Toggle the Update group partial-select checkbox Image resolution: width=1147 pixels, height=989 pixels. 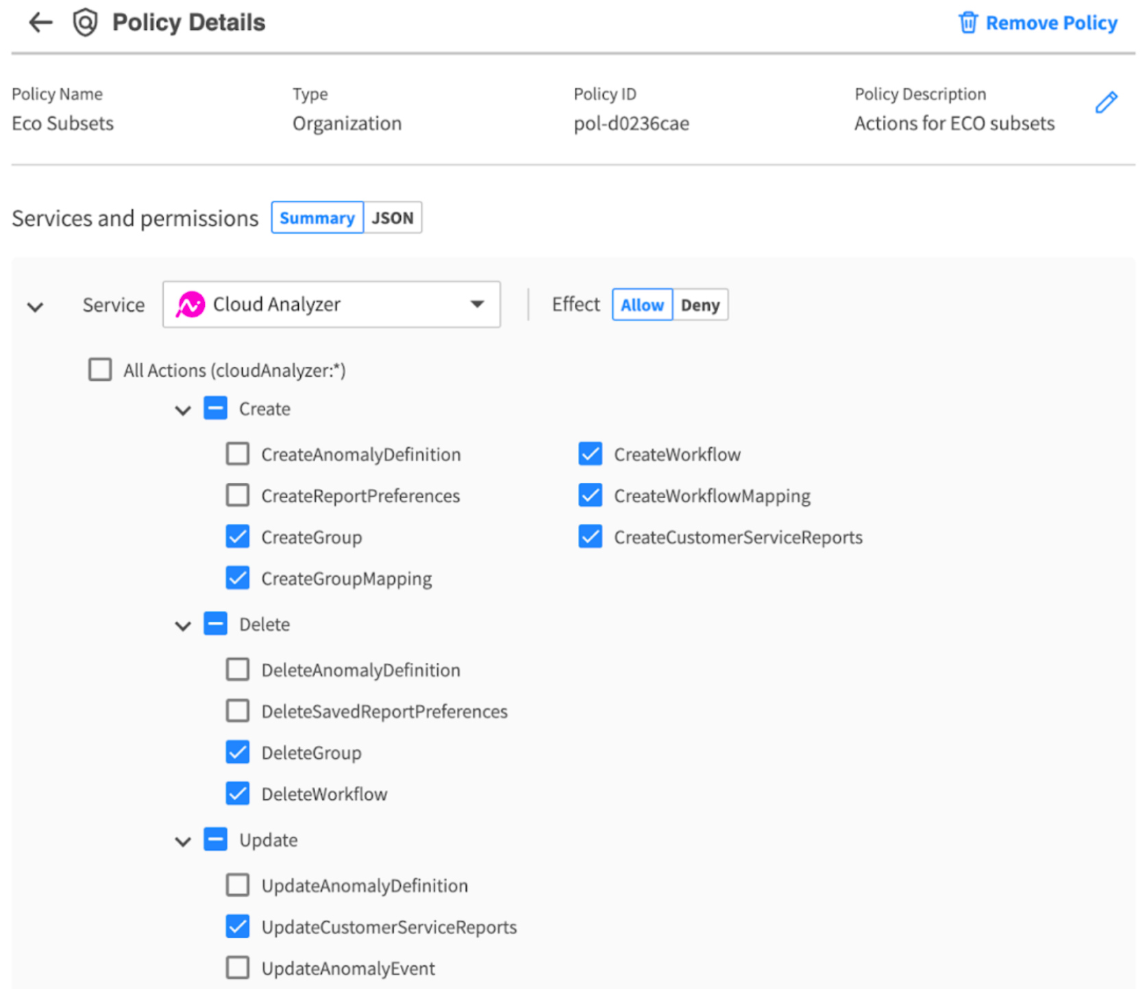click(215, 840)
